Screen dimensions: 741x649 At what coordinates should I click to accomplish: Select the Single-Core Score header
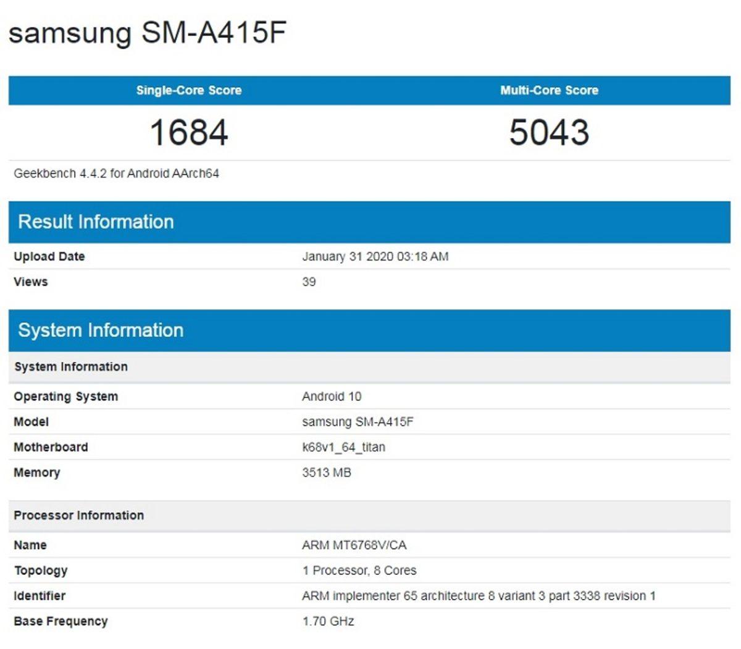(189, 90)
